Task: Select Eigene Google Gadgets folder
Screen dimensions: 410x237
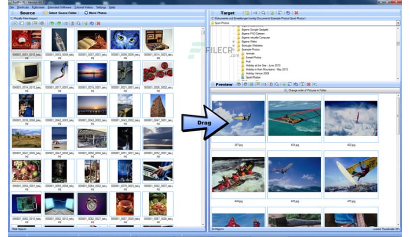Action: 255,30
